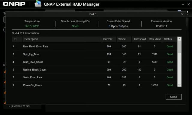This screenshot has width=192, height=115.
Task: Close the QNAP External RAID Manager window
Action: [x=189, y=4]
